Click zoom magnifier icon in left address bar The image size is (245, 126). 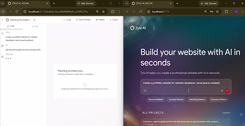point(97,12)
